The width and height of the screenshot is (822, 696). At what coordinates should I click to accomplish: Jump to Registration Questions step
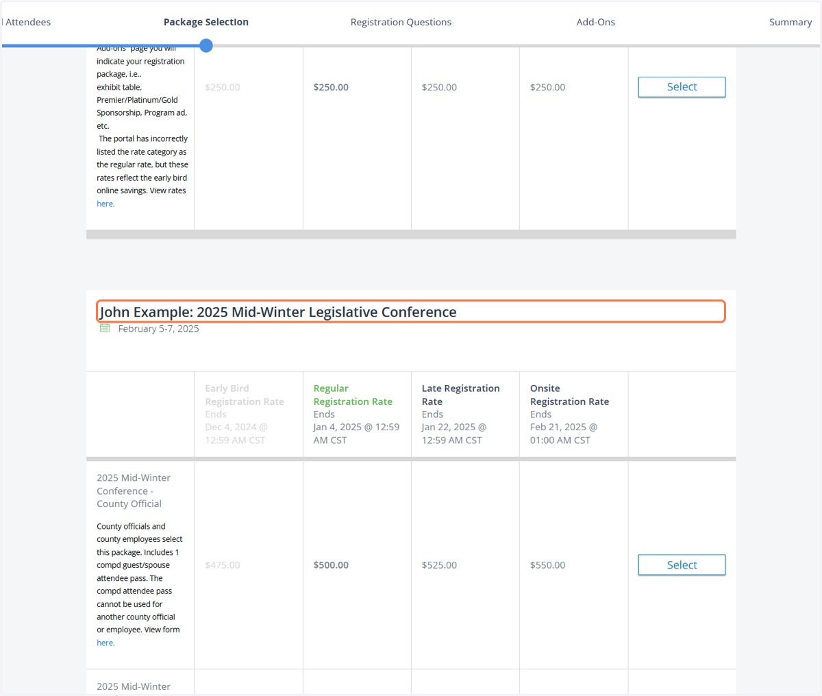(401, 22)
